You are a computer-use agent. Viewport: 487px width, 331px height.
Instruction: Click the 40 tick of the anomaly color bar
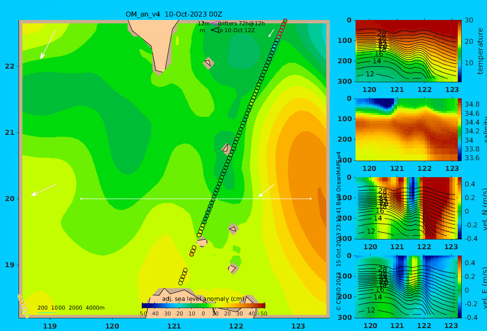(252, 313)
